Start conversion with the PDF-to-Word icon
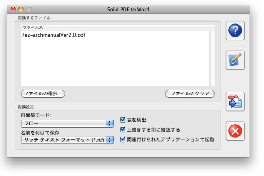The height and width of the screenshot is (176, 264). tap(235, 102)
